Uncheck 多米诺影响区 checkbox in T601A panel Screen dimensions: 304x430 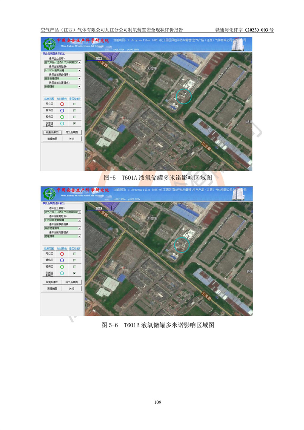click(x=74, y=124)
